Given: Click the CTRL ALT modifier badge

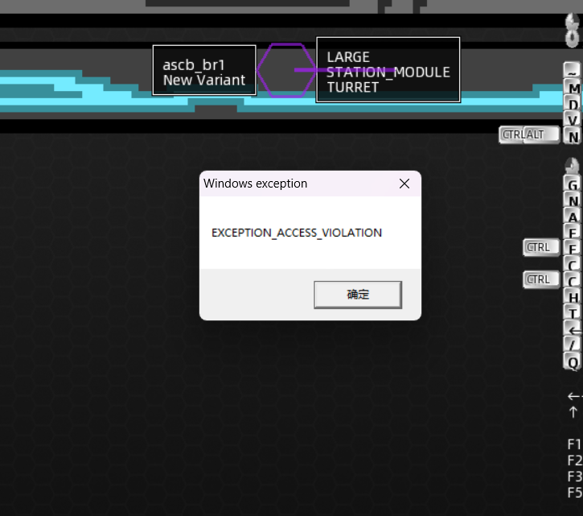Looking at the screenshot, I should tap(529, 134).
